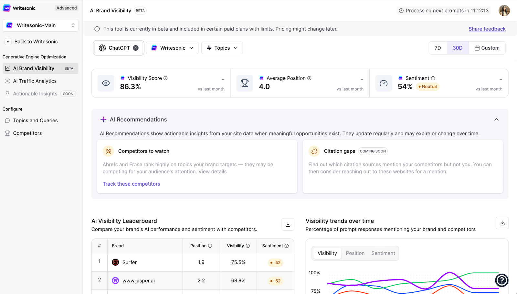Screen dimensions: 517x294
Task: Click the Average Position trophy icon
Action: tap(245, 83)
